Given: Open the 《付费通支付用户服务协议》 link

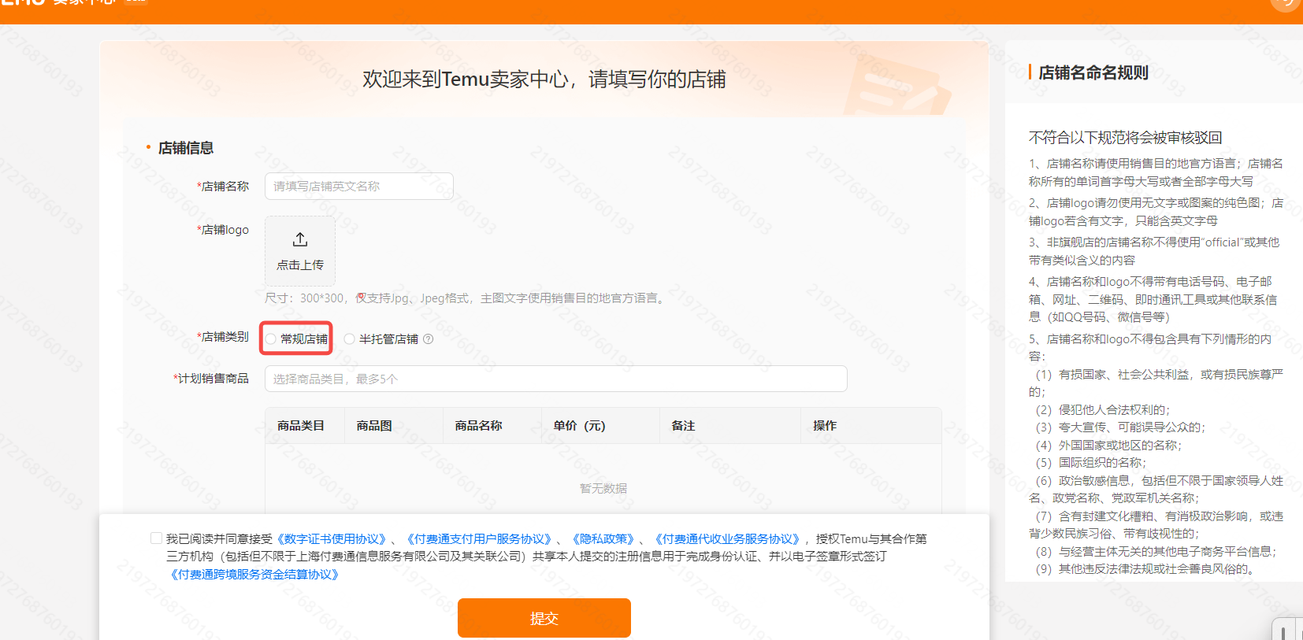Looking at the screenshot, I should [480, 539].
